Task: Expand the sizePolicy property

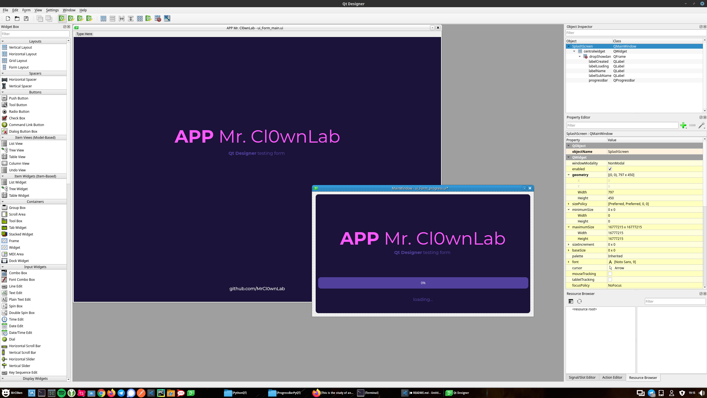Action: coord(569,204)
